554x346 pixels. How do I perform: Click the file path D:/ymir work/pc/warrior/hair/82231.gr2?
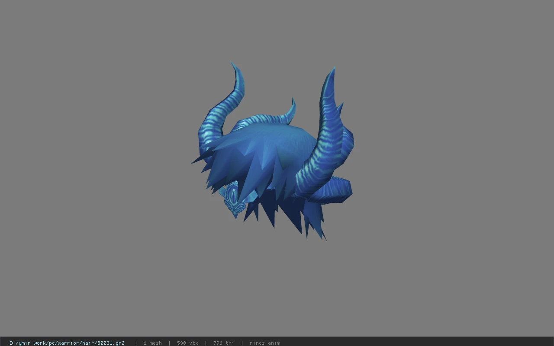67,343
